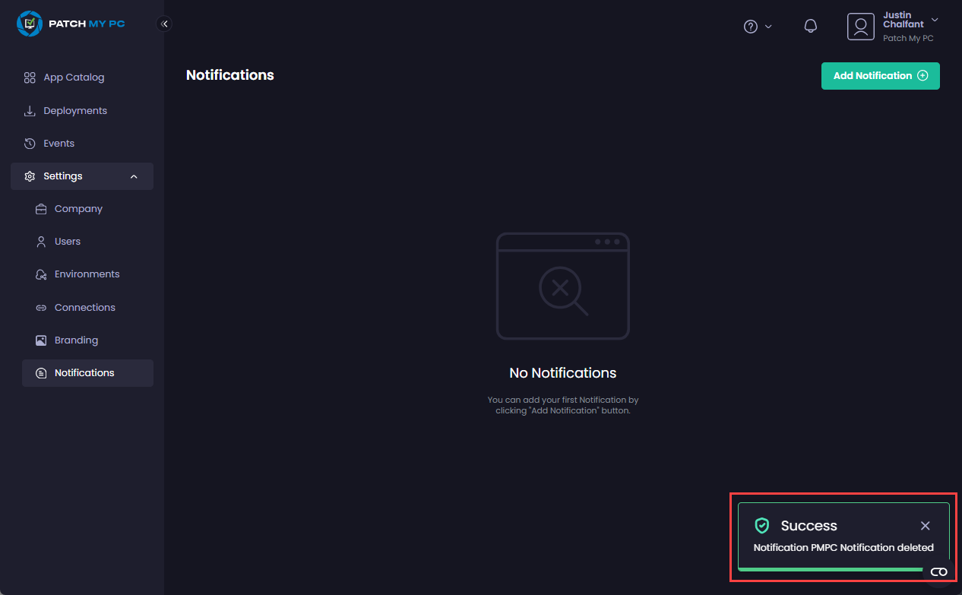Image resolution: width=962 pixels, height=595 pixels.
Task: Click the user profile avatar icon
Action: coord(861,27)
